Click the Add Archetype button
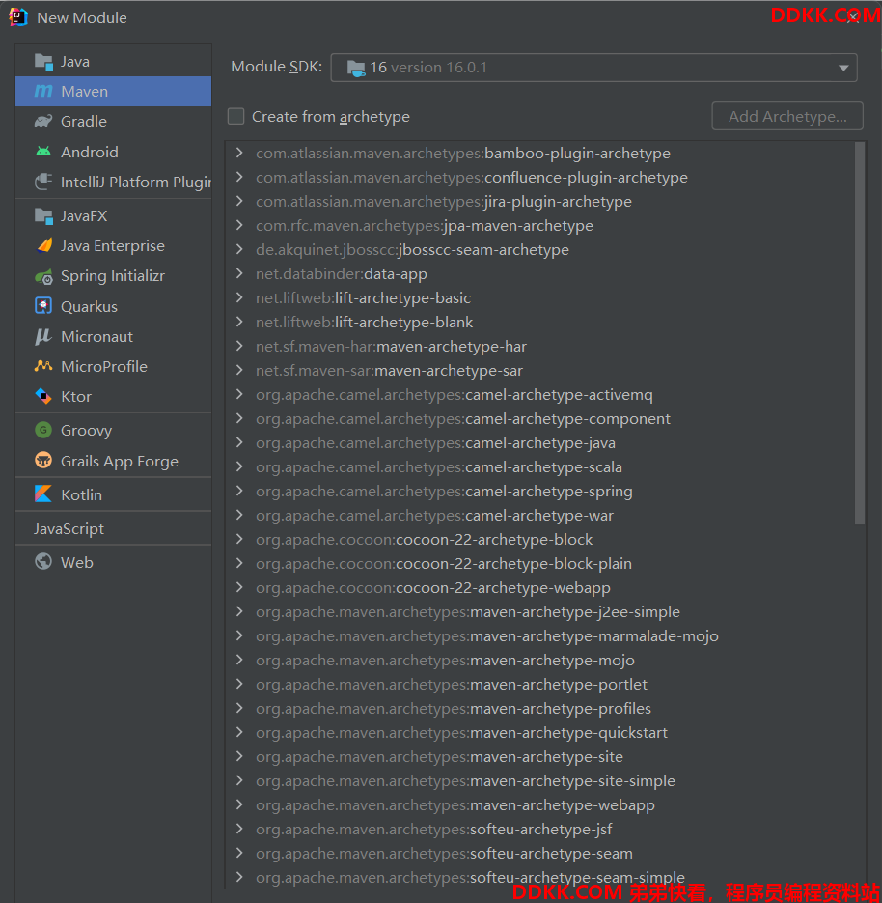 click(787, 116)
